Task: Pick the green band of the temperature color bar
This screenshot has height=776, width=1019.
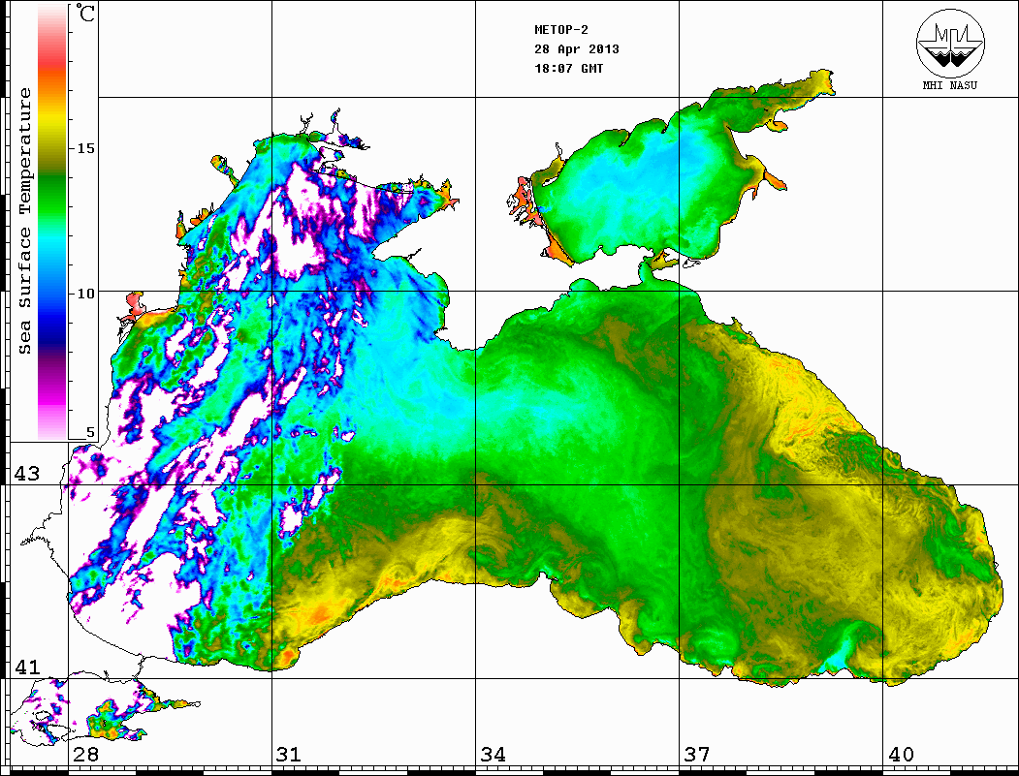Action: 52,195
